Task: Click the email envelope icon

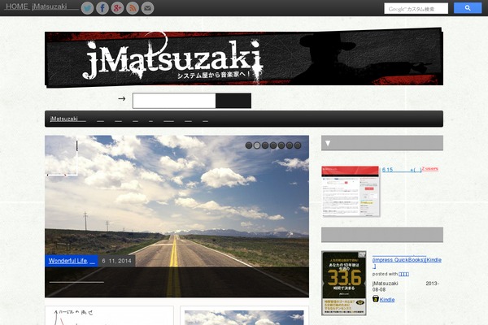Action: click(147, 8)
